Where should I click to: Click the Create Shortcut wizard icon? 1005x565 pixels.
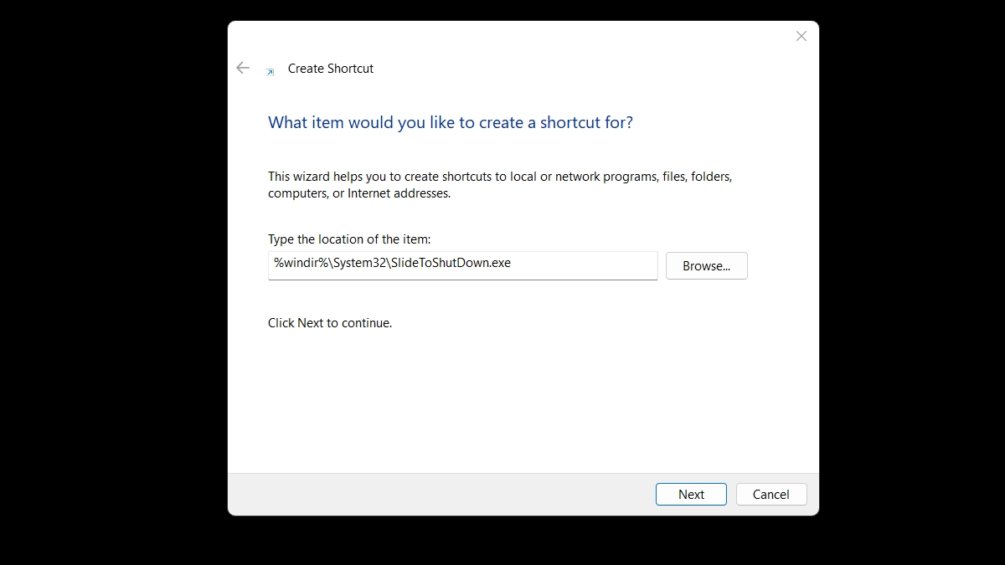coord(271,72)
